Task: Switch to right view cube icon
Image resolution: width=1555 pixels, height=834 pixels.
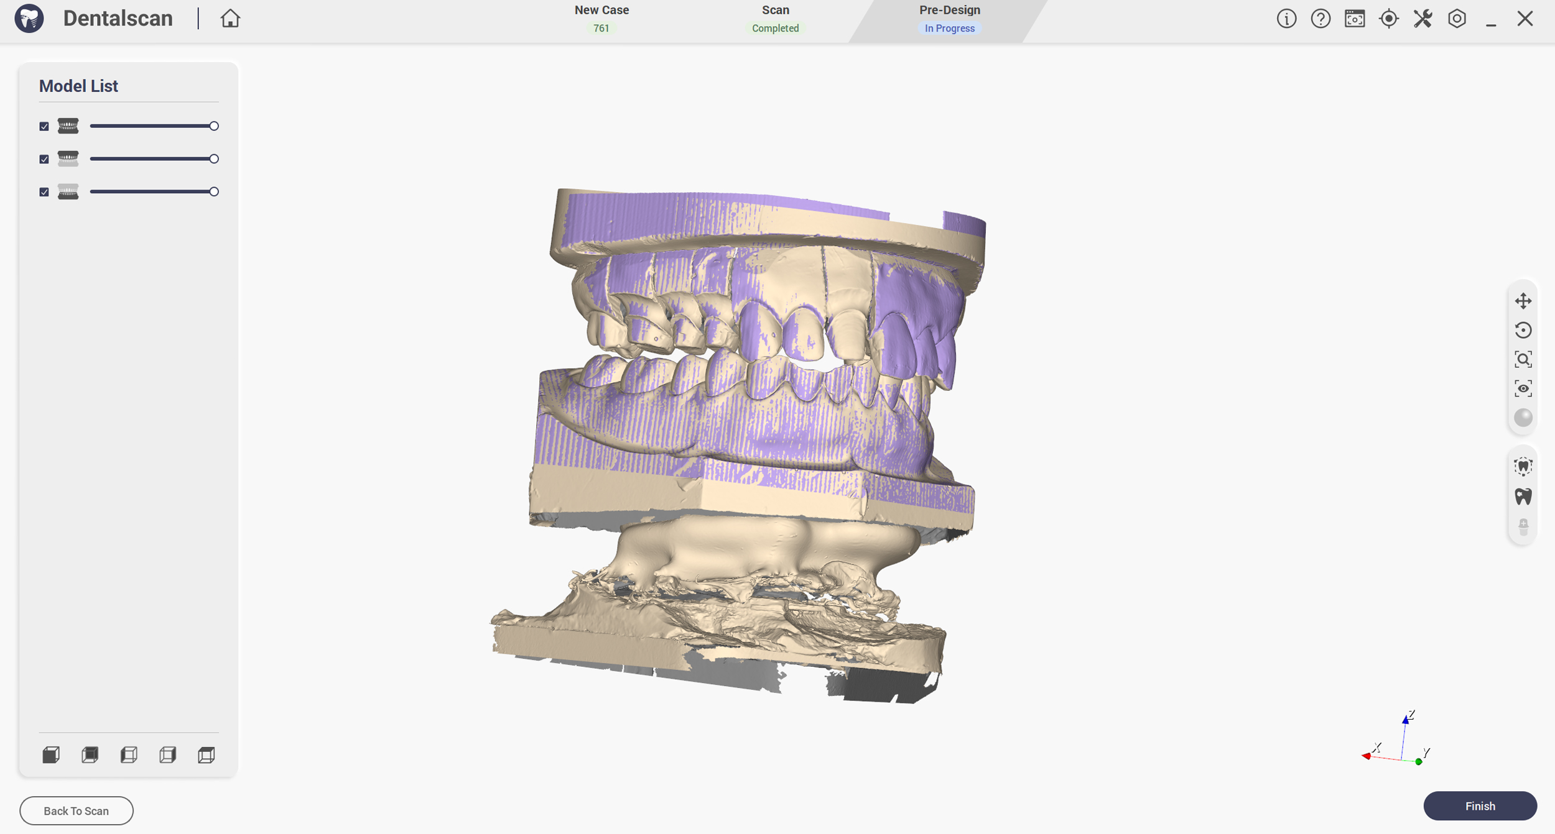Action: [x=168, y=755]
